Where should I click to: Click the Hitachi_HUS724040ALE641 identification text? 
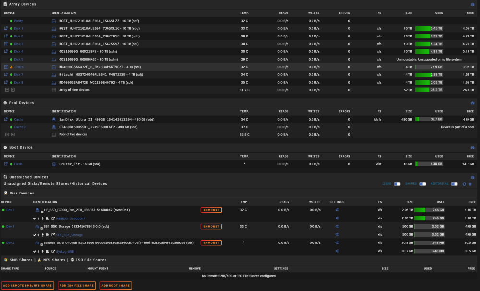pos(101,75)
